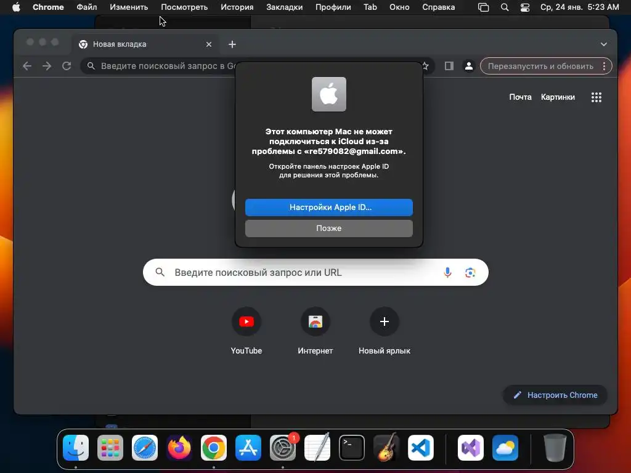Open the Справка menu
This screenshot has width=631, height=473.
439,7
